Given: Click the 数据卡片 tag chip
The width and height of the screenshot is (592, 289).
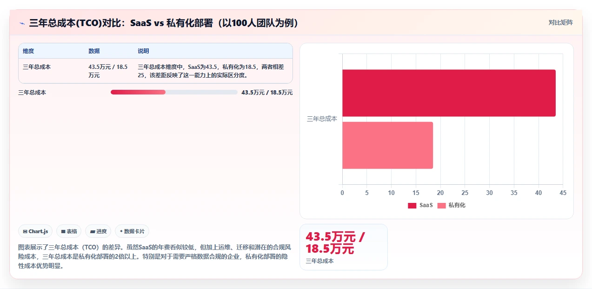Looking at the screenshot, I should pyautogui.click(x=132, y=231).
